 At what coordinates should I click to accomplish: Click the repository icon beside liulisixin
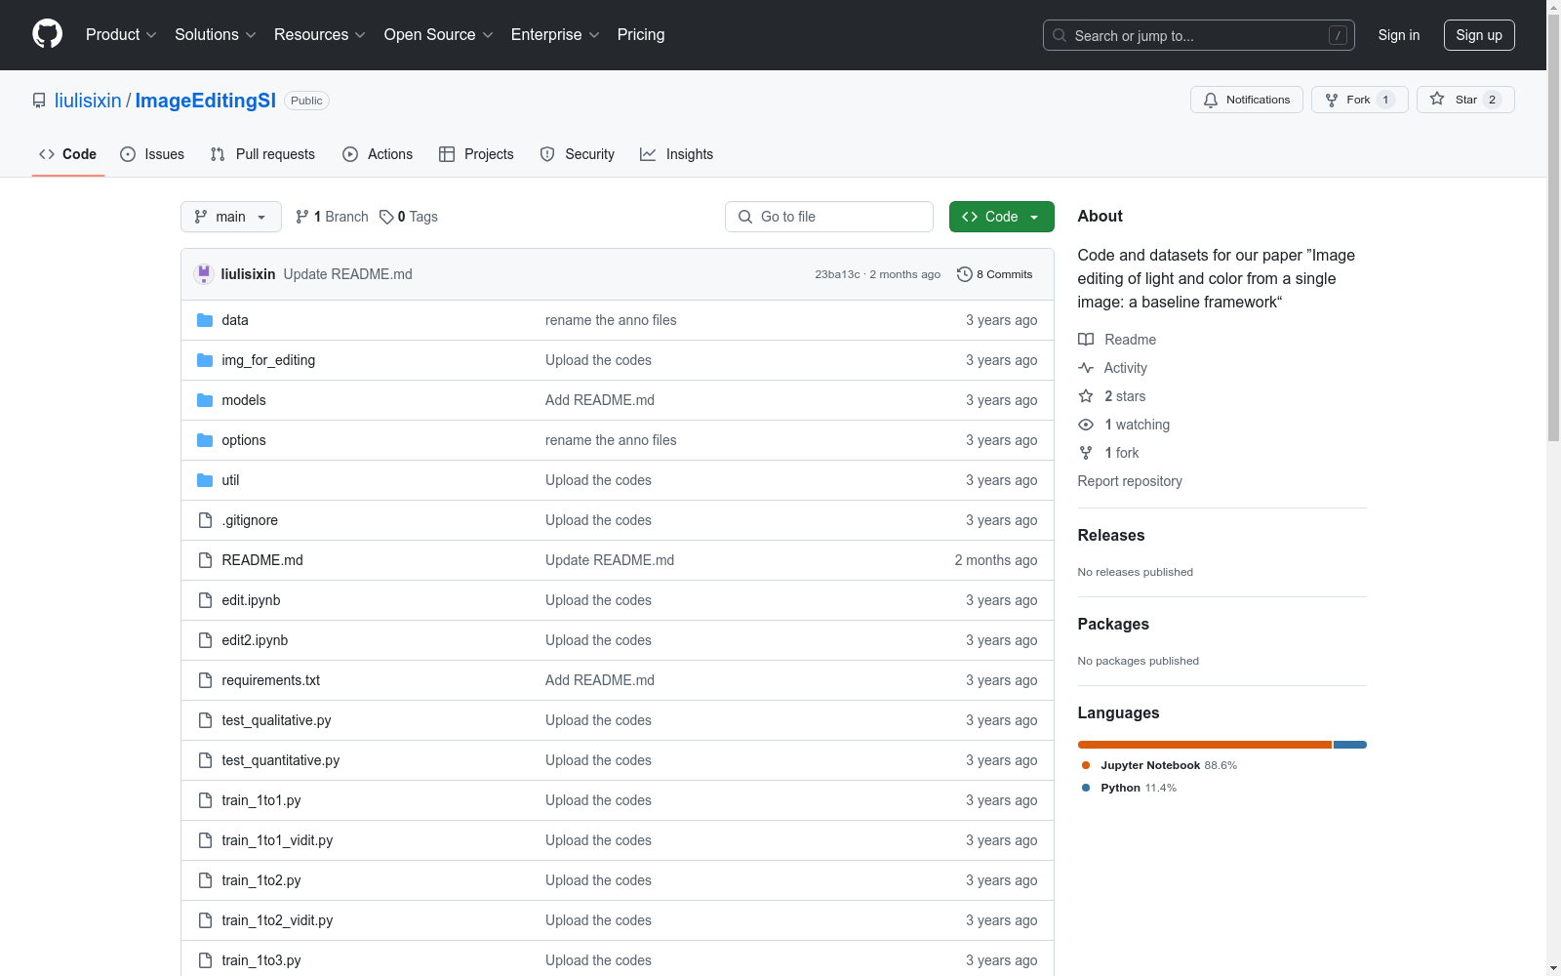(x=39, y=101)
